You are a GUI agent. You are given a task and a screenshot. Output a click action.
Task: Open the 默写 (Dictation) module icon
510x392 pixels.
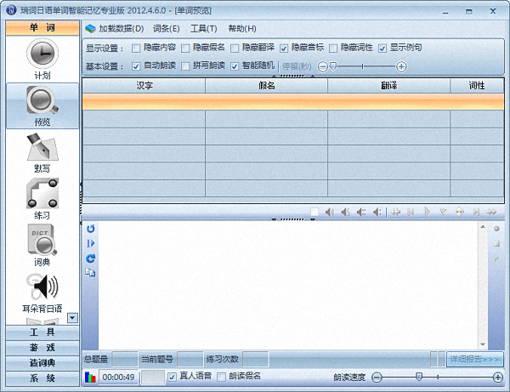coord(42,151)
